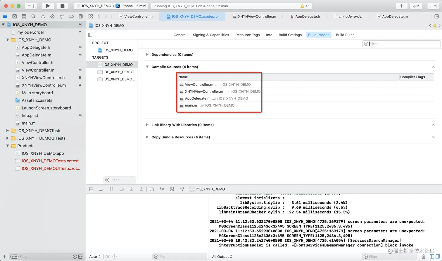This screenshot has height=261, width=442.
Task: Toggle the navigator sidebar button
Action: pos(30,6)
